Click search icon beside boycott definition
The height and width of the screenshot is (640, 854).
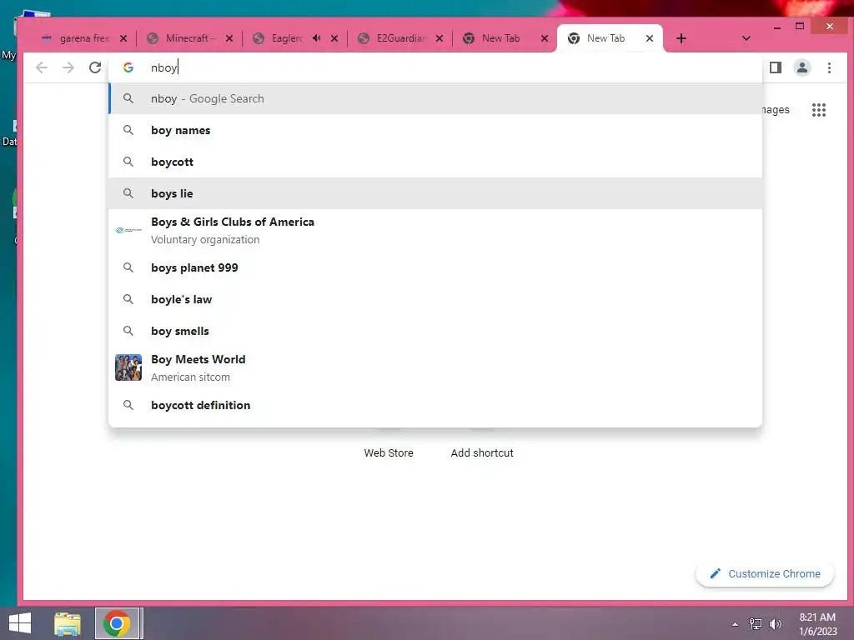128,405
